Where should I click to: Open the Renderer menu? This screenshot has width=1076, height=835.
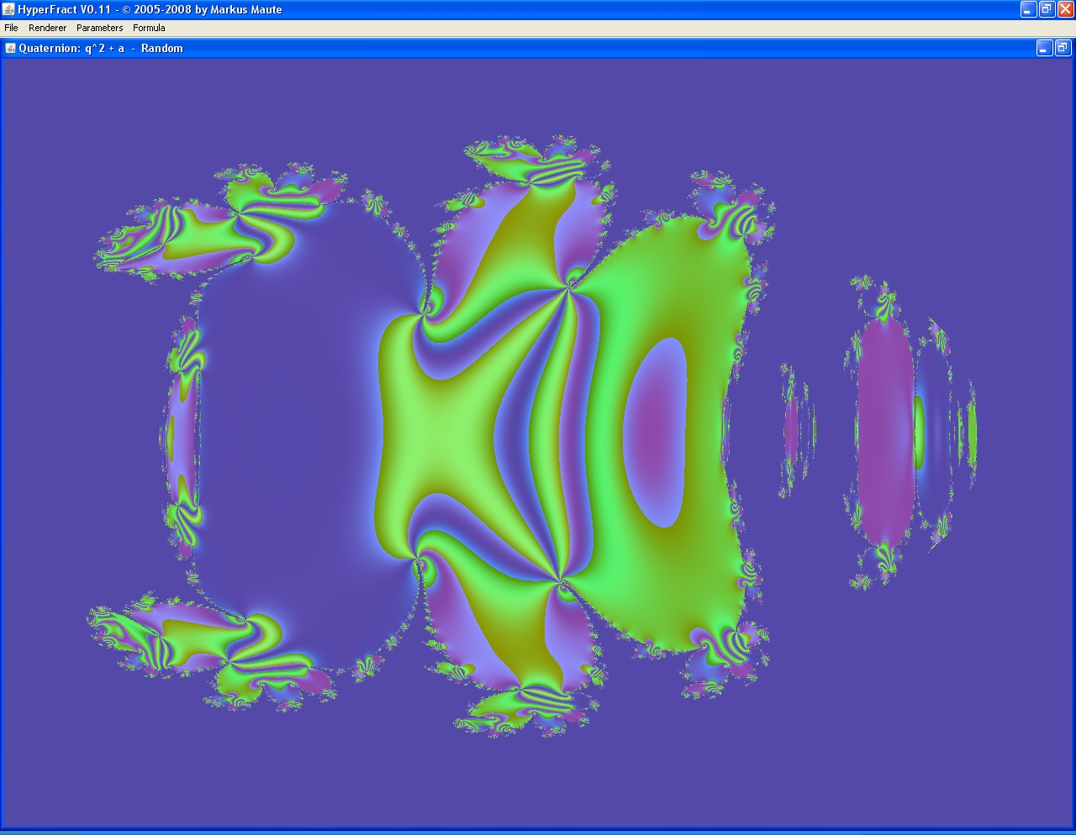click(x=47, y=28)
